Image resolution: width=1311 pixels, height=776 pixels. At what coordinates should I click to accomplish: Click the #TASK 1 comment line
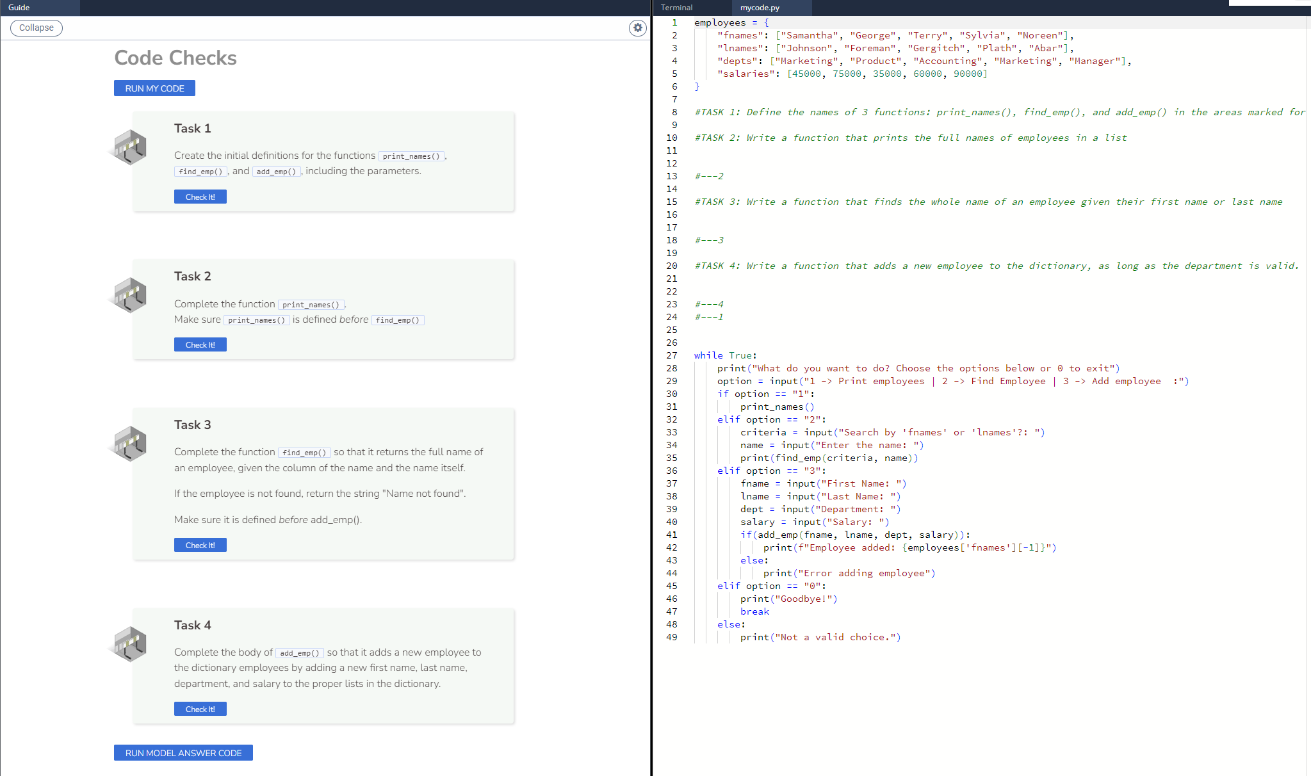[1000, 112]
